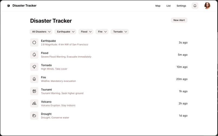
Task: Click the Tsunami wave icon
Action: click(x=34, y=91)
